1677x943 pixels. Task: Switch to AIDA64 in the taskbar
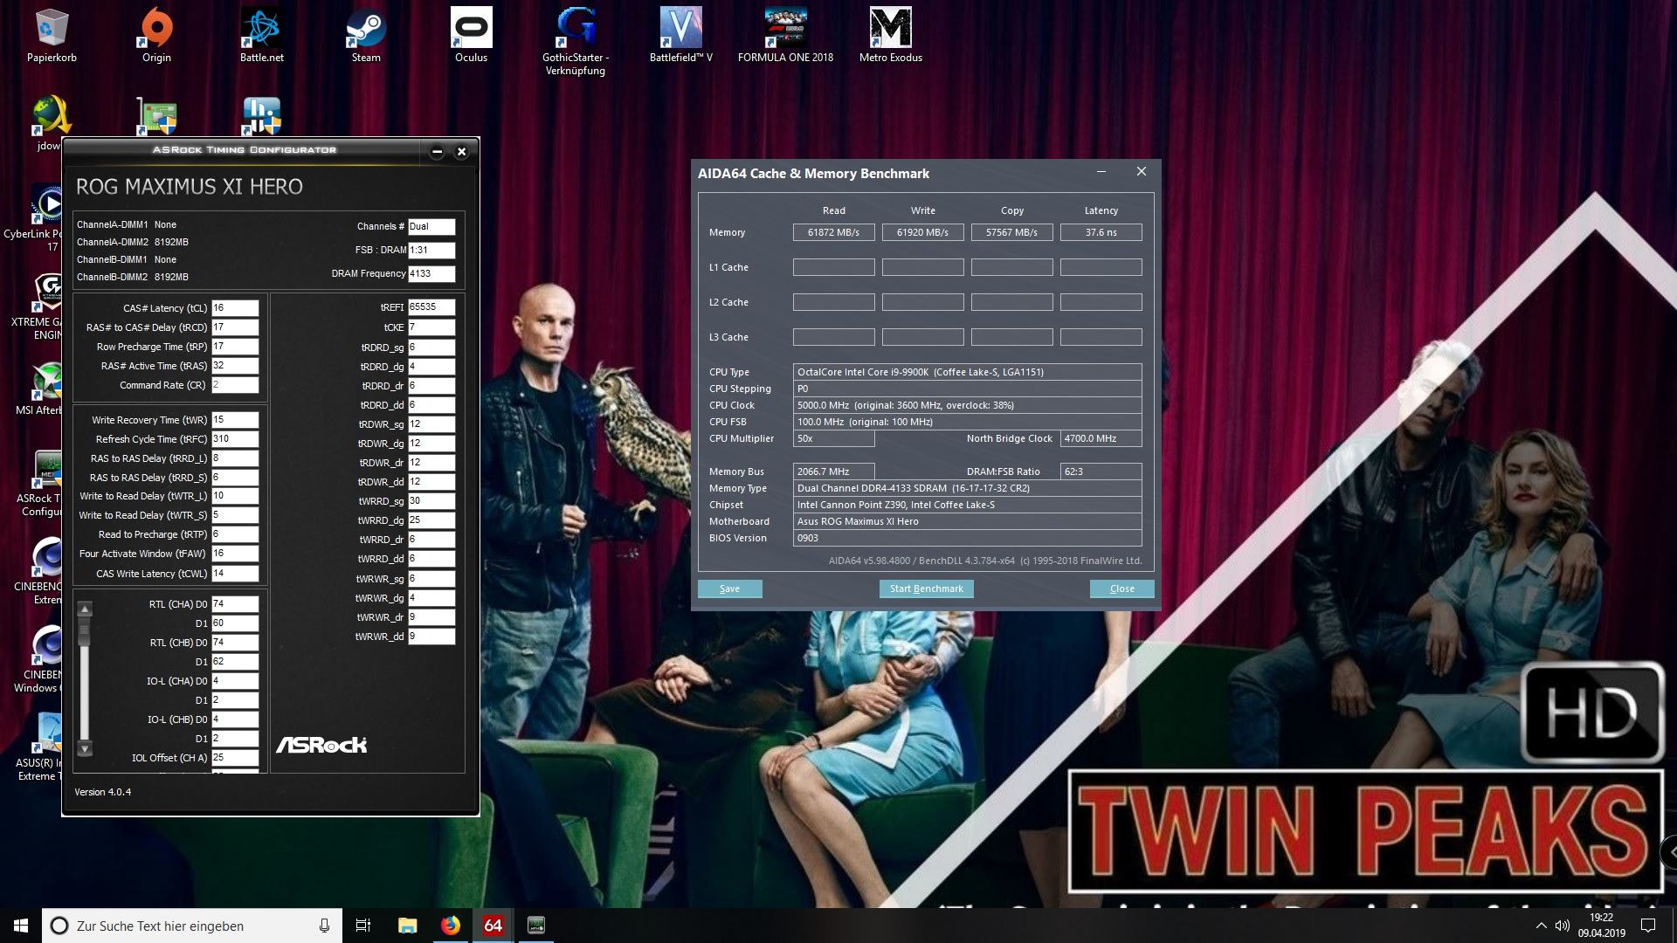pos(493,926)
